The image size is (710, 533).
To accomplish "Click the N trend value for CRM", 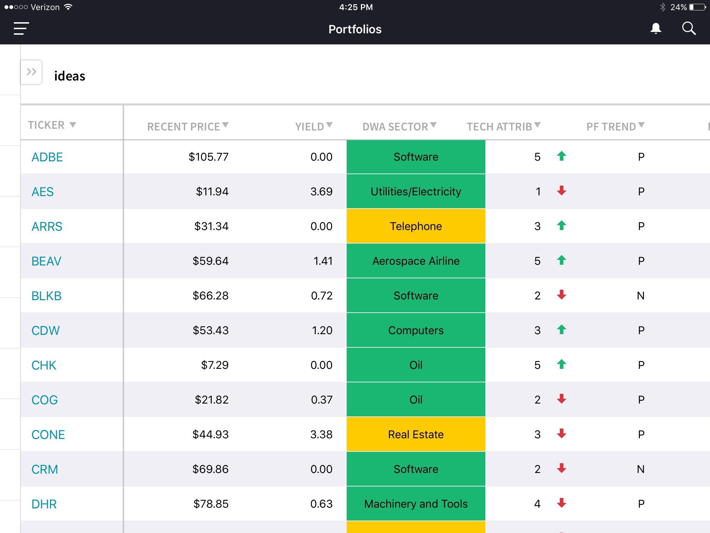I will pyautogui.click(x=641, y=469).
